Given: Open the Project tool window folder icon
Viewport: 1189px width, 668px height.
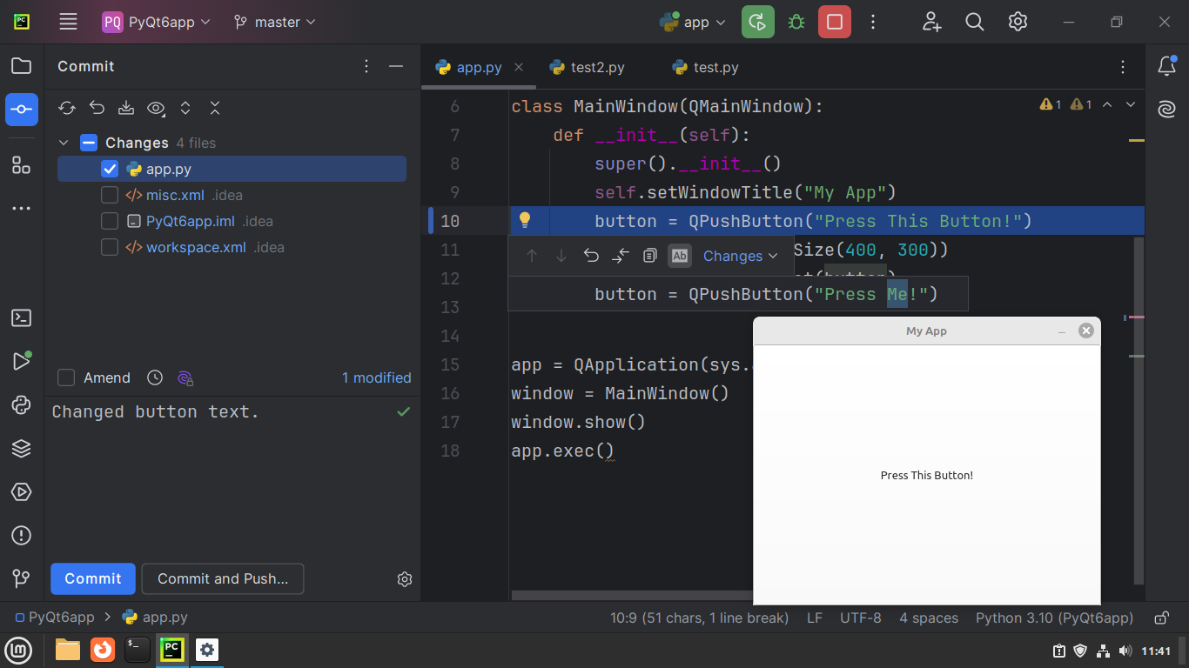Looking at the screenshot, I should [x=22, y=66].
